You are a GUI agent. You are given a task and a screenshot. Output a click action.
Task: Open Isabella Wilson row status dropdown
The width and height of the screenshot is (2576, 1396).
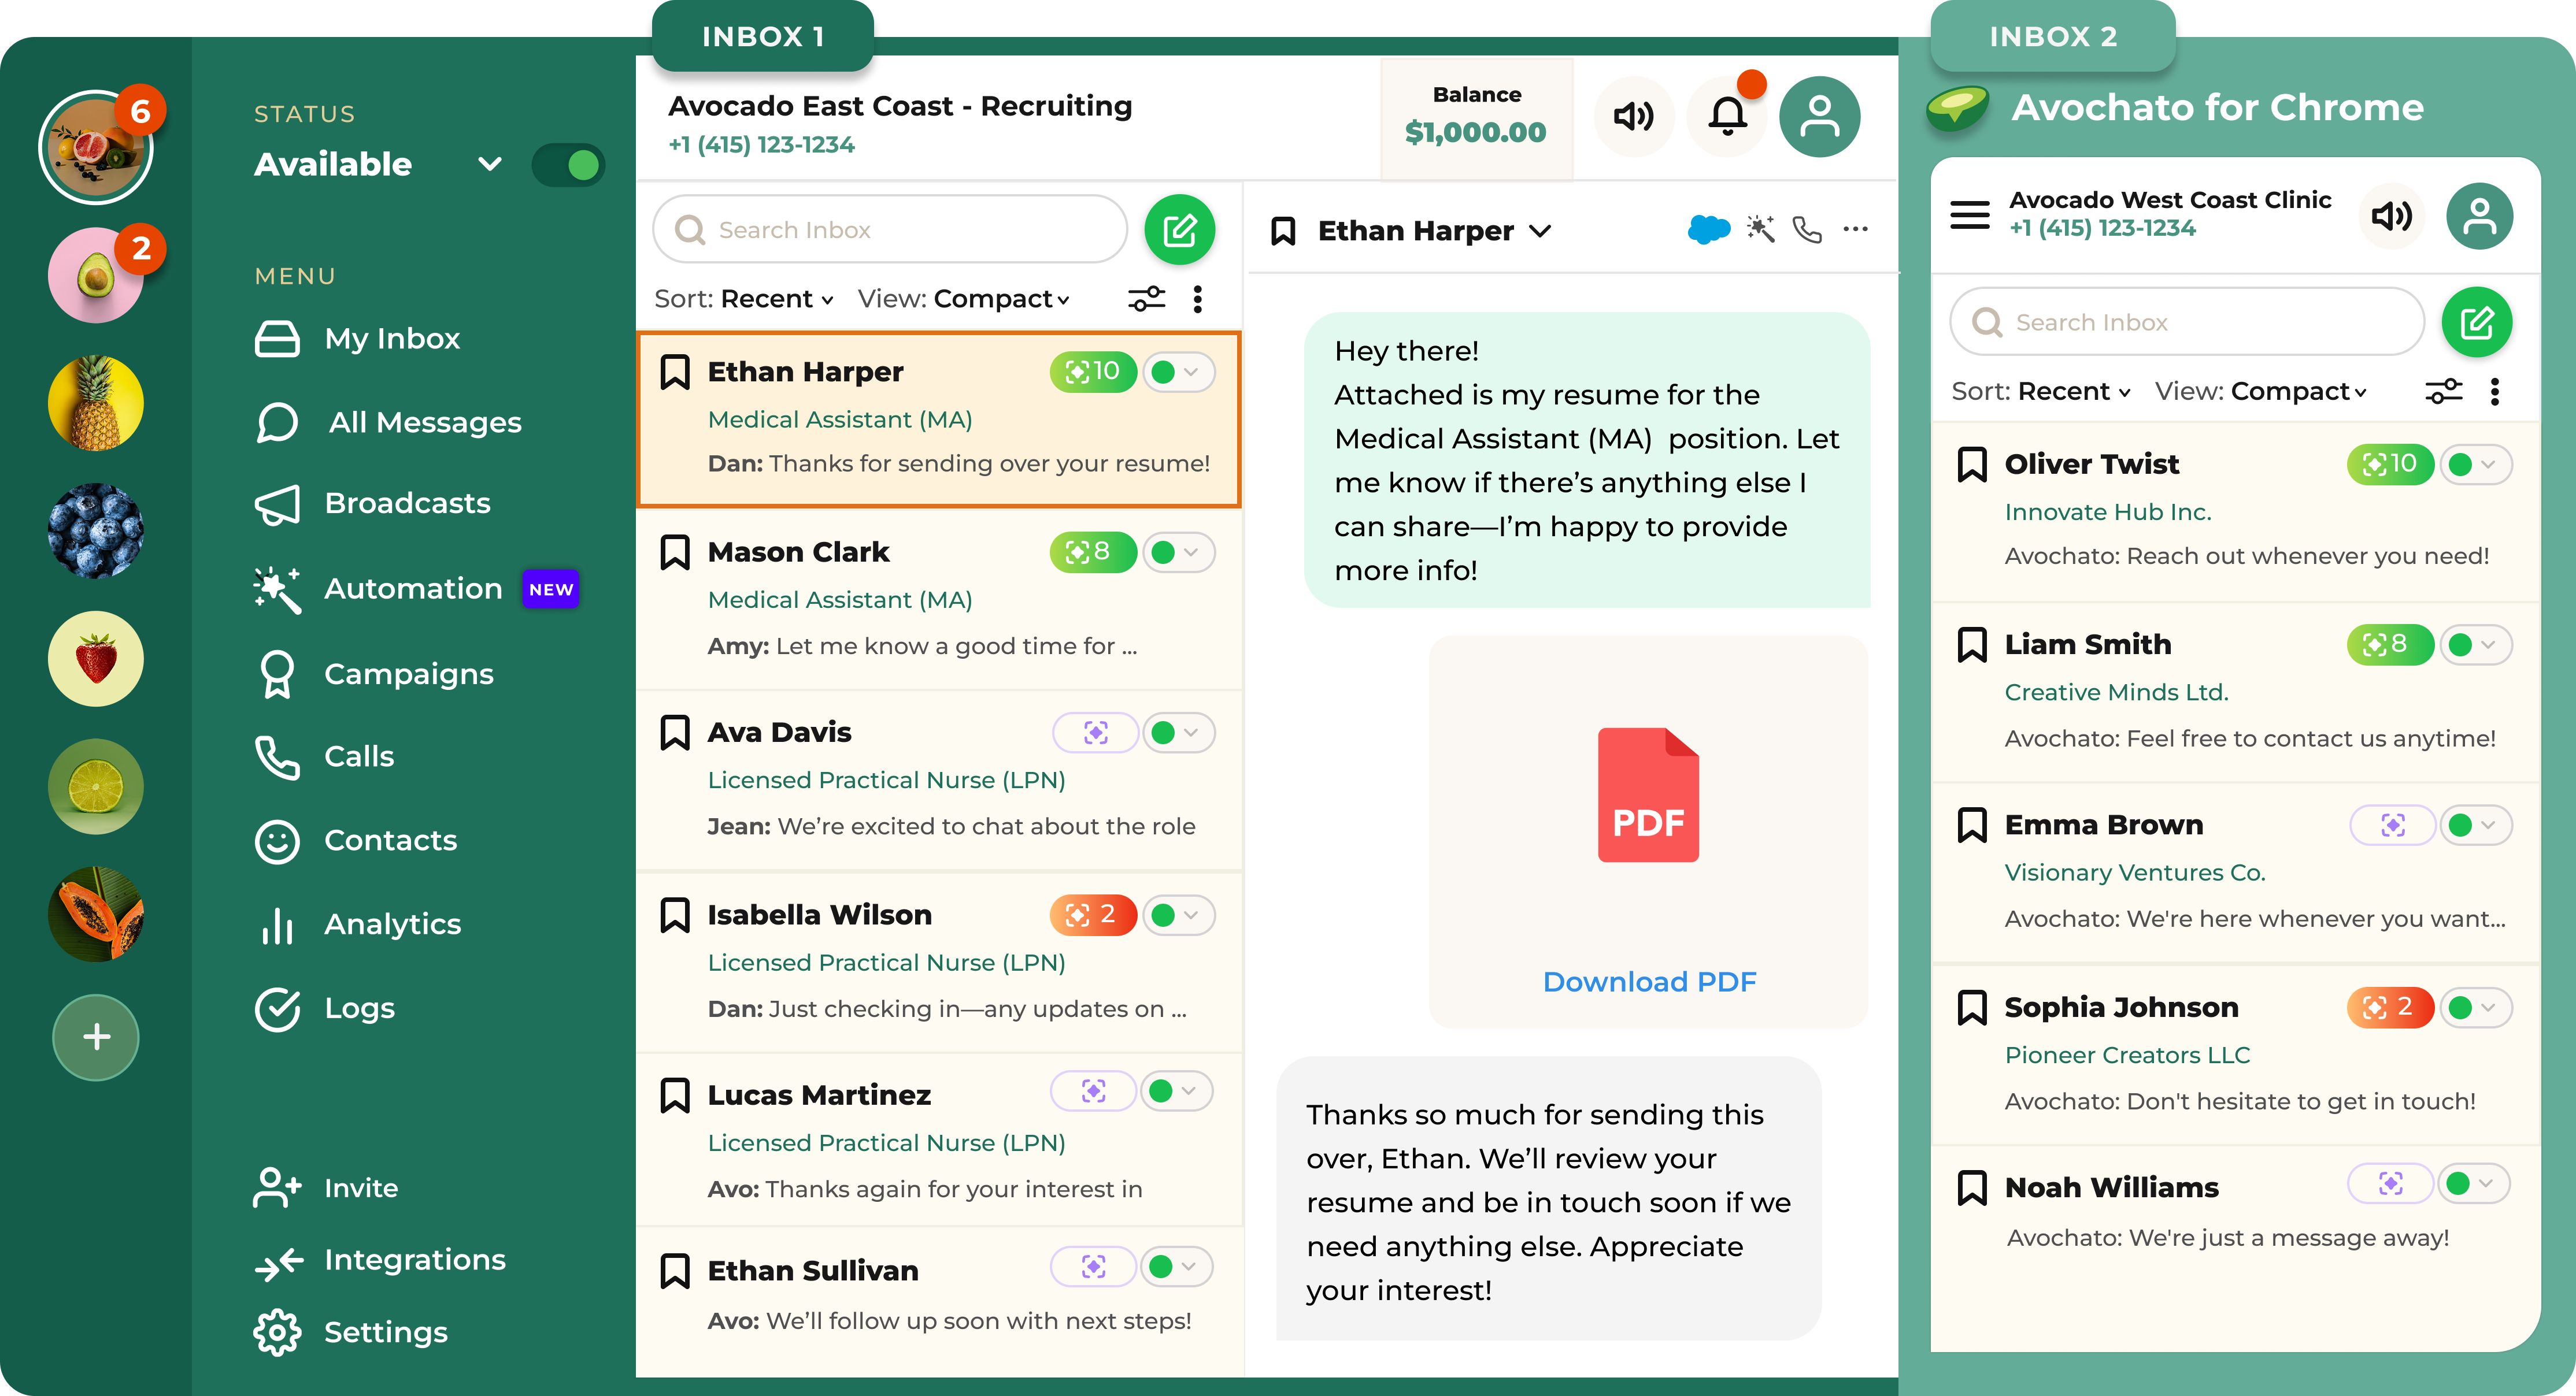coord(1178,915)
